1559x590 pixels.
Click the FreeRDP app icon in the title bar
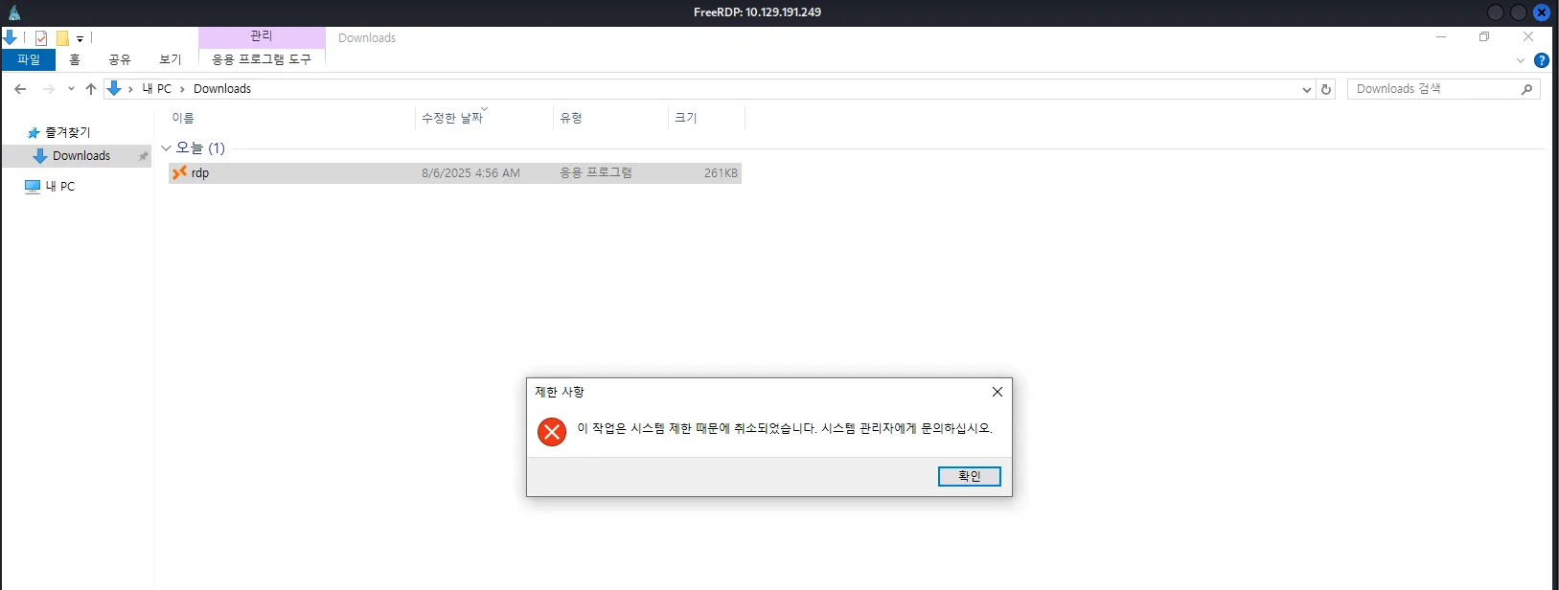pyautogui.click(x=14, y=12)
